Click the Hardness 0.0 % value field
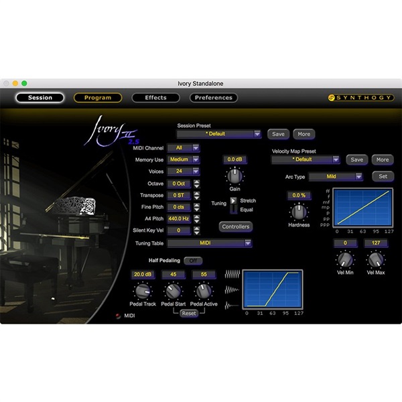Viewport: 402px width, 402px height. pos(299,196)
